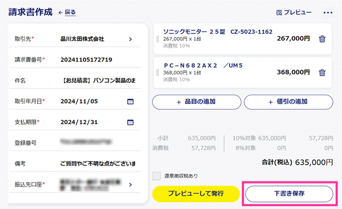This screenshot has height=209, width=342.
Task: Open calendar for 取引年月日 date
Action: point(130,102)
